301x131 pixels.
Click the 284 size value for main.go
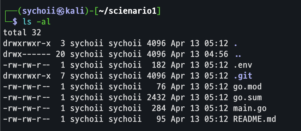coord(159,108)
